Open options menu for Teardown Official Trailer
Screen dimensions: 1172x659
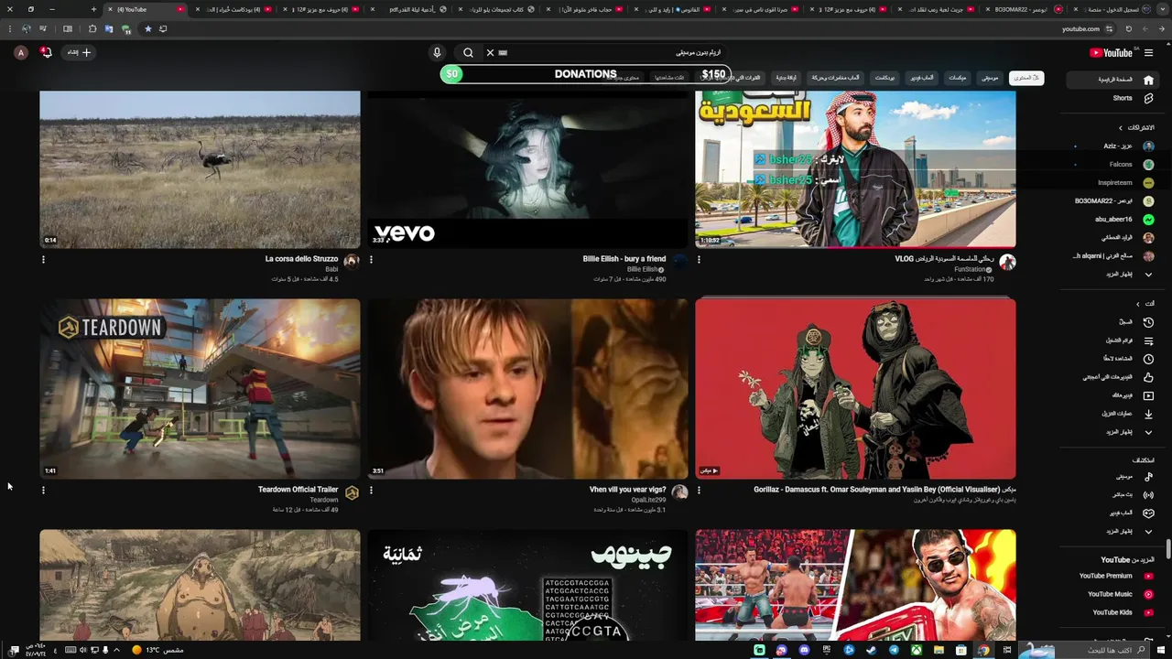click(x=43, y=491)
